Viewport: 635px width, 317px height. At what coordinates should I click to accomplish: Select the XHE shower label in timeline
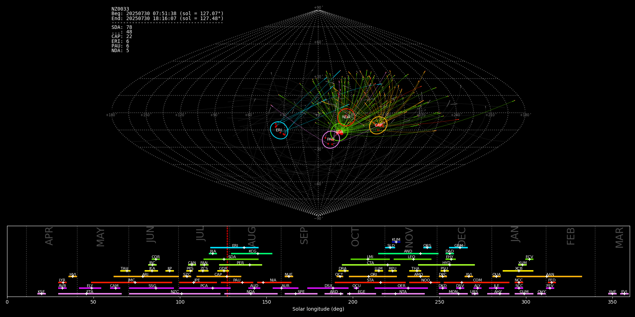pyautogui.click(x=612, y=292)
